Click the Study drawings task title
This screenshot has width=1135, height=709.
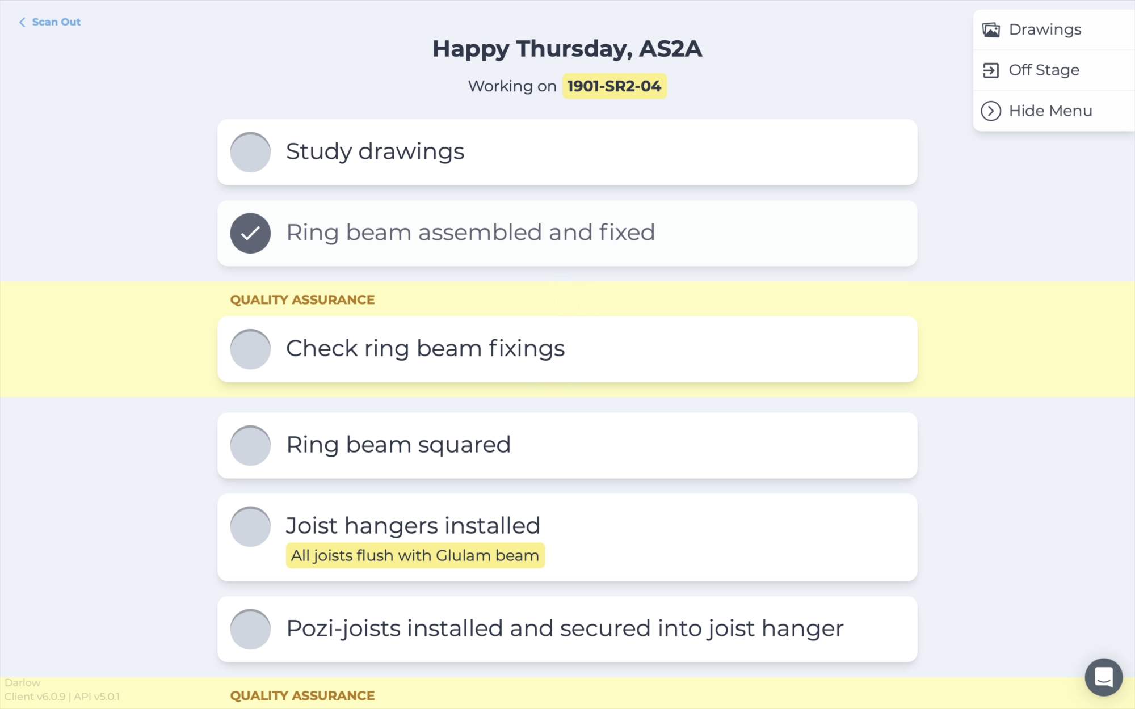[375, 151]
